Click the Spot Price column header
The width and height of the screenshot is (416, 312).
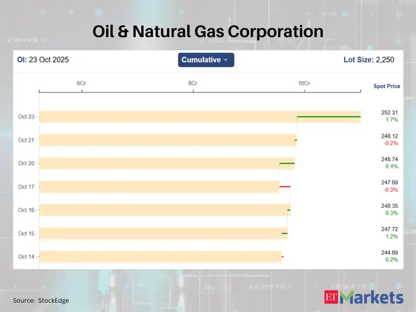[387, 86]
